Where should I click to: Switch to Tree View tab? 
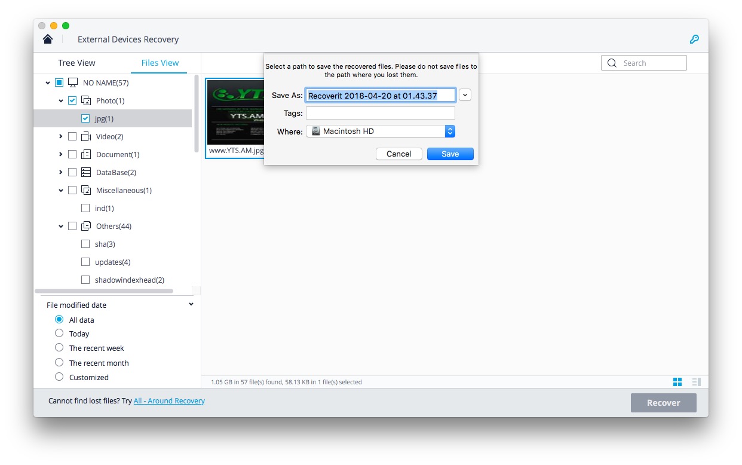click(x=76, y=63)
